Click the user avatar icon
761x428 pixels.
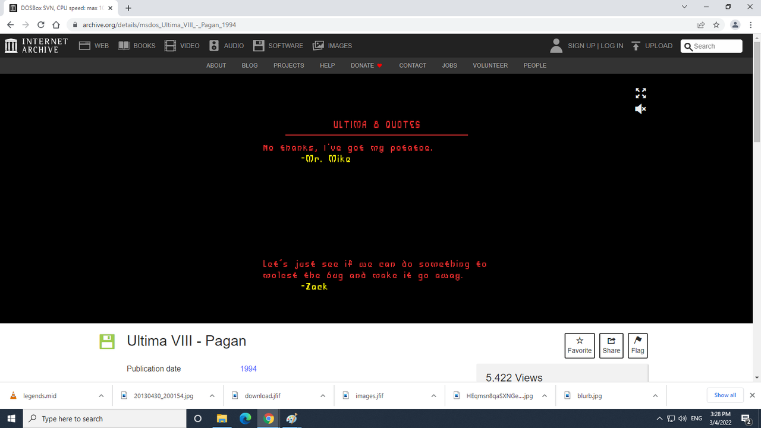pos(556,46)
